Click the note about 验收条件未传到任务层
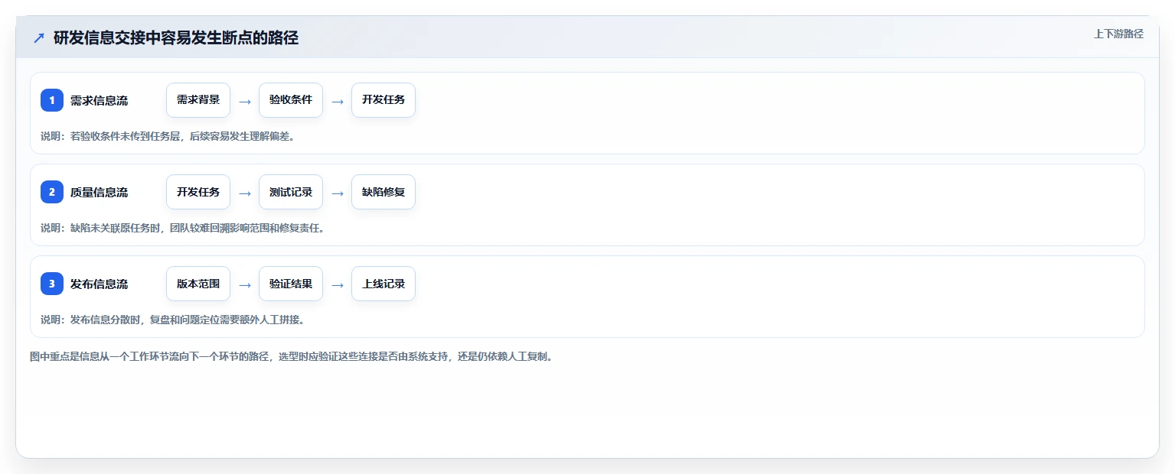The width and height of the screenshot is (1175, 474). click(168, 136)
